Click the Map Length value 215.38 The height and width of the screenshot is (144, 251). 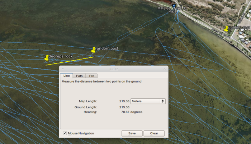pos(124,101)
